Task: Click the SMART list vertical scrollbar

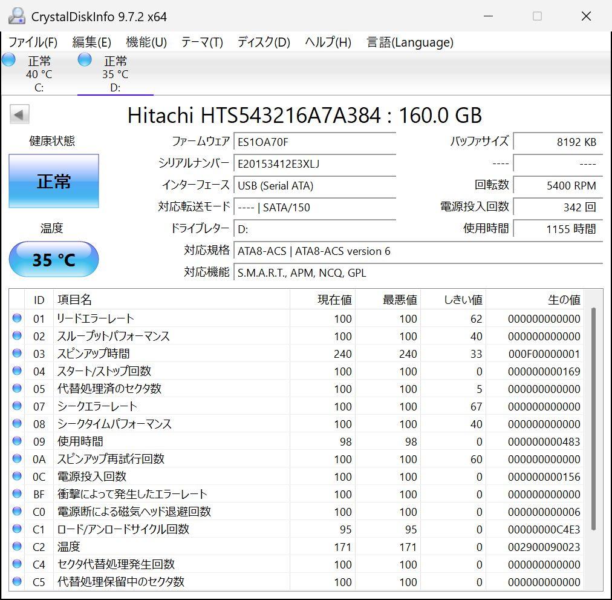Action: 593,418
